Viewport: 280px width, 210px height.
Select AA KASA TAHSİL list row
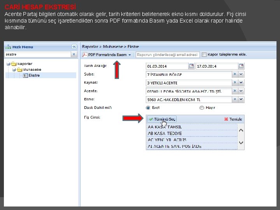192,127
